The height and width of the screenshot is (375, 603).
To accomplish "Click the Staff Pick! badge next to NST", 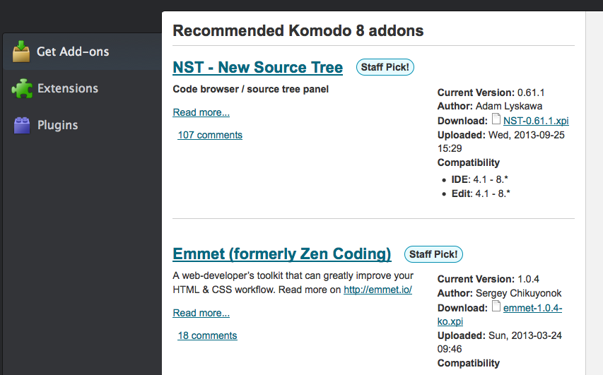I will pos(385,67).
